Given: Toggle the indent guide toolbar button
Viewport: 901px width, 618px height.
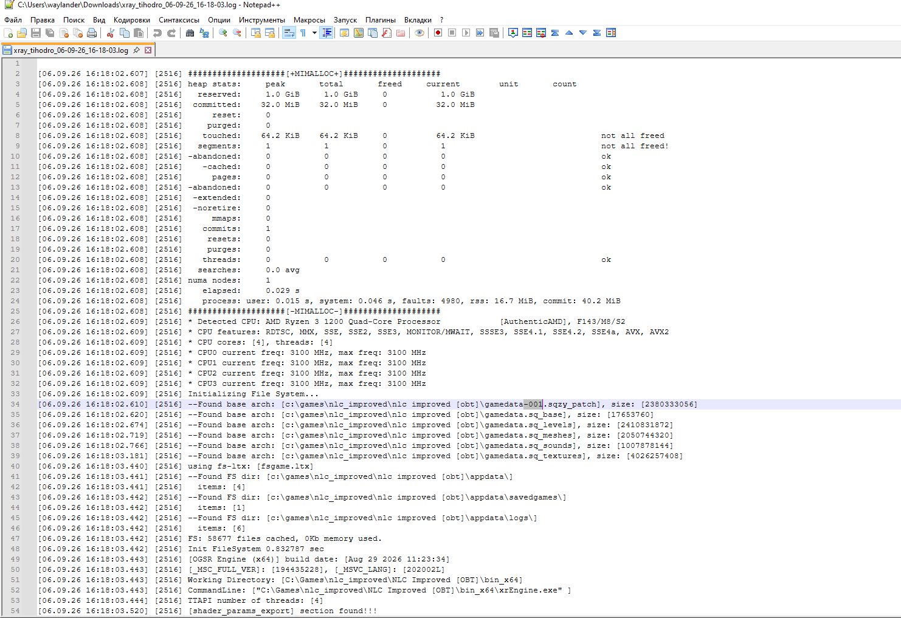Looking at the screenshot, I should (326, 33).
